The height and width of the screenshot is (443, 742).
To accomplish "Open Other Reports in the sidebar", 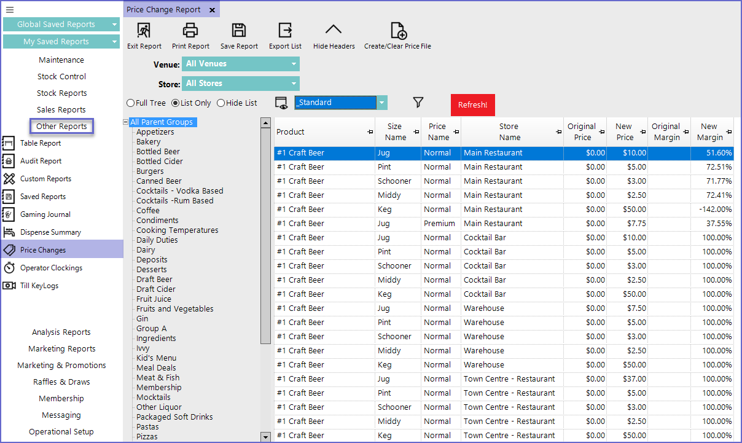I will point(61,127).
